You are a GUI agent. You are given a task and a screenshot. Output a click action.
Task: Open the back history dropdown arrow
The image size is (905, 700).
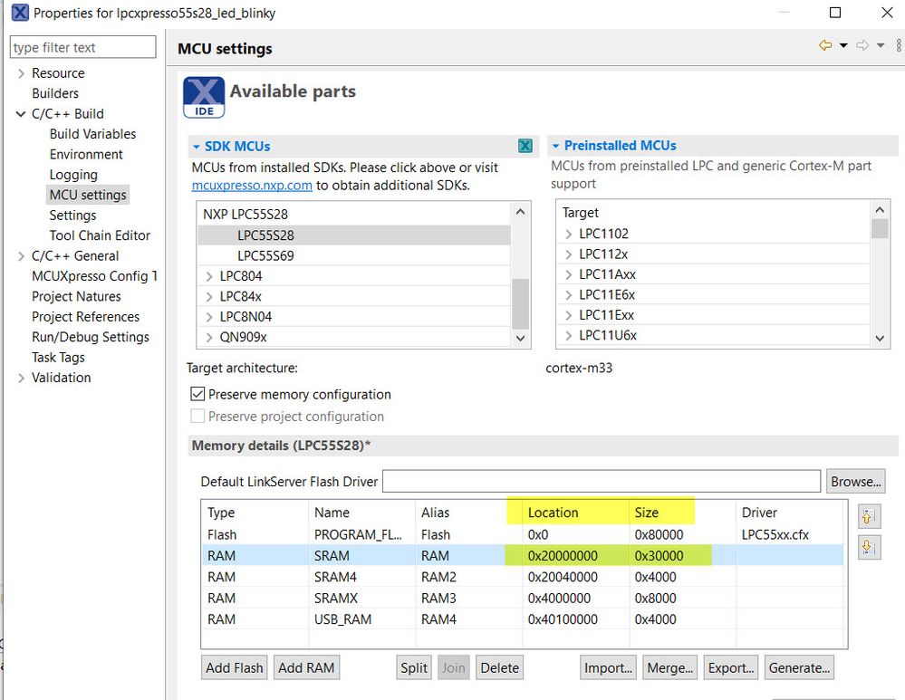[x=843, y=45]
